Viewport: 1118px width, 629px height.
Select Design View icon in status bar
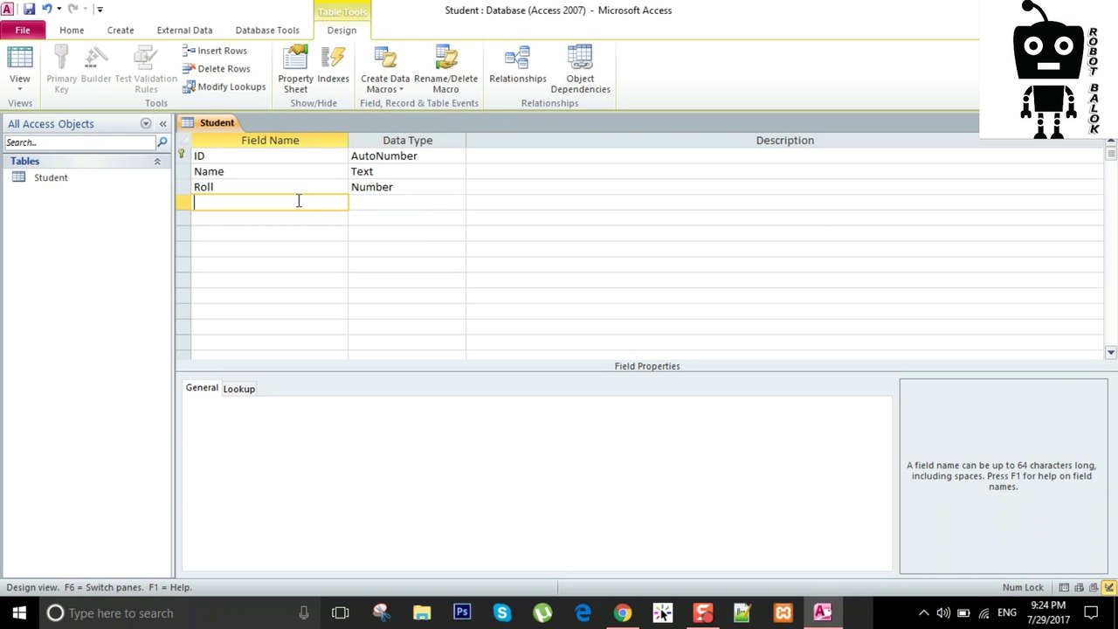[1108, 587]
